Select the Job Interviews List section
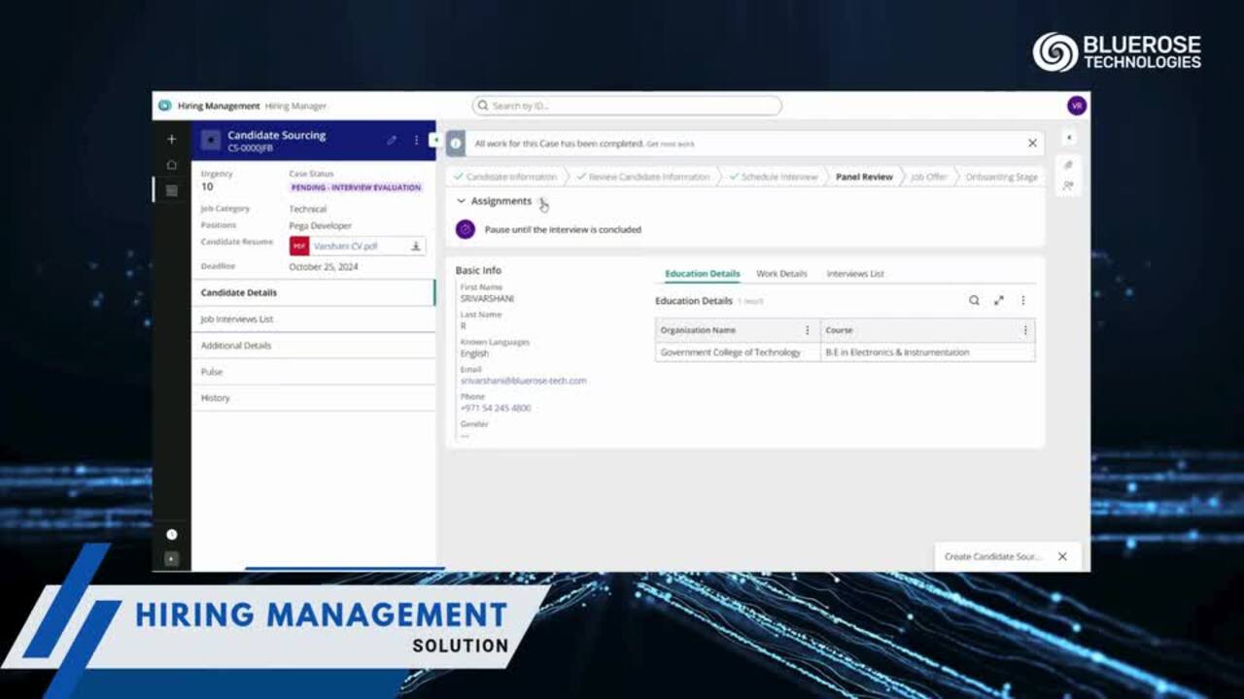Screen dimensions: 1244x699 tap(237, 318)
